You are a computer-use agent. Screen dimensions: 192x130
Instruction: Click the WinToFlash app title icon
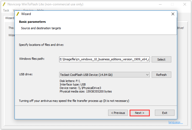coord(4,4)
